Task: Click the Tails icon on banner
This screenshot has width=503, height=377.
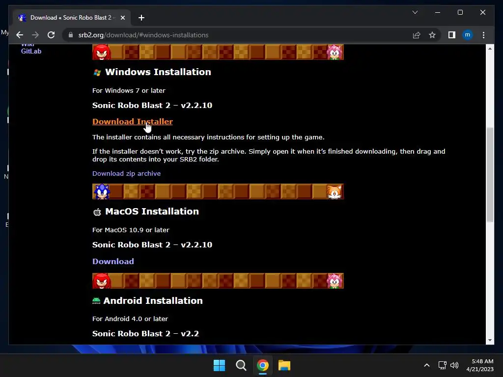Action: 334,191
